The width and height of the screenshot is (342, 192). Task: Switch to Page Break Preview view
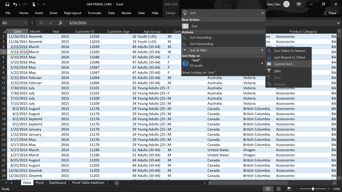tap(289, 189)
